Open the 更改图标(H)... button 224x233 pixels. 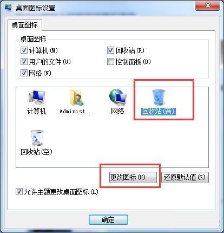(133, 177)
